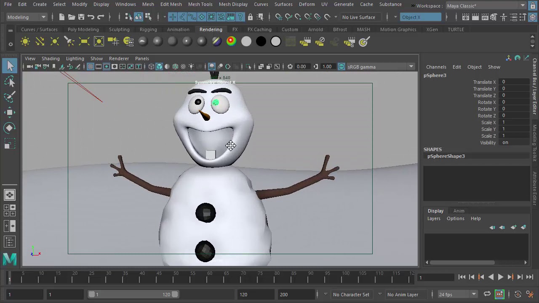Toggle smooth shade all in viewport
Viewport: 539px width, 303px height.
[x=159, y=66]
